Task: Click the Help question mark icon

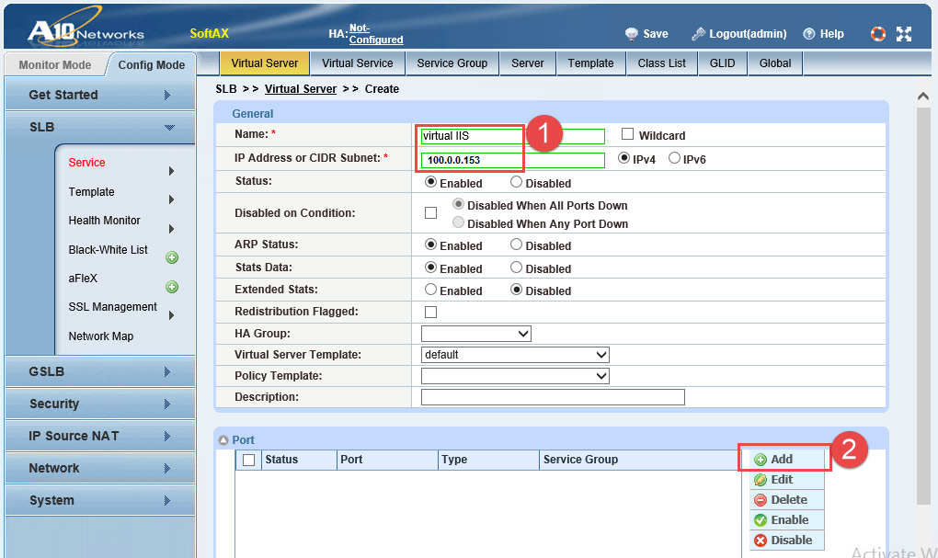Action: click(x=808, y=34)
